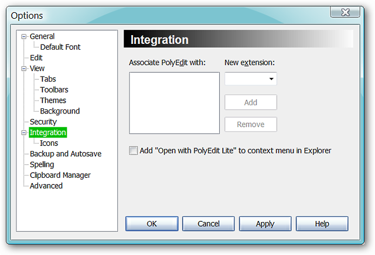Image resolution: width=375 pixels, height=255 pixels.
Task: Select the Security category
Action: tap(43, 122)
